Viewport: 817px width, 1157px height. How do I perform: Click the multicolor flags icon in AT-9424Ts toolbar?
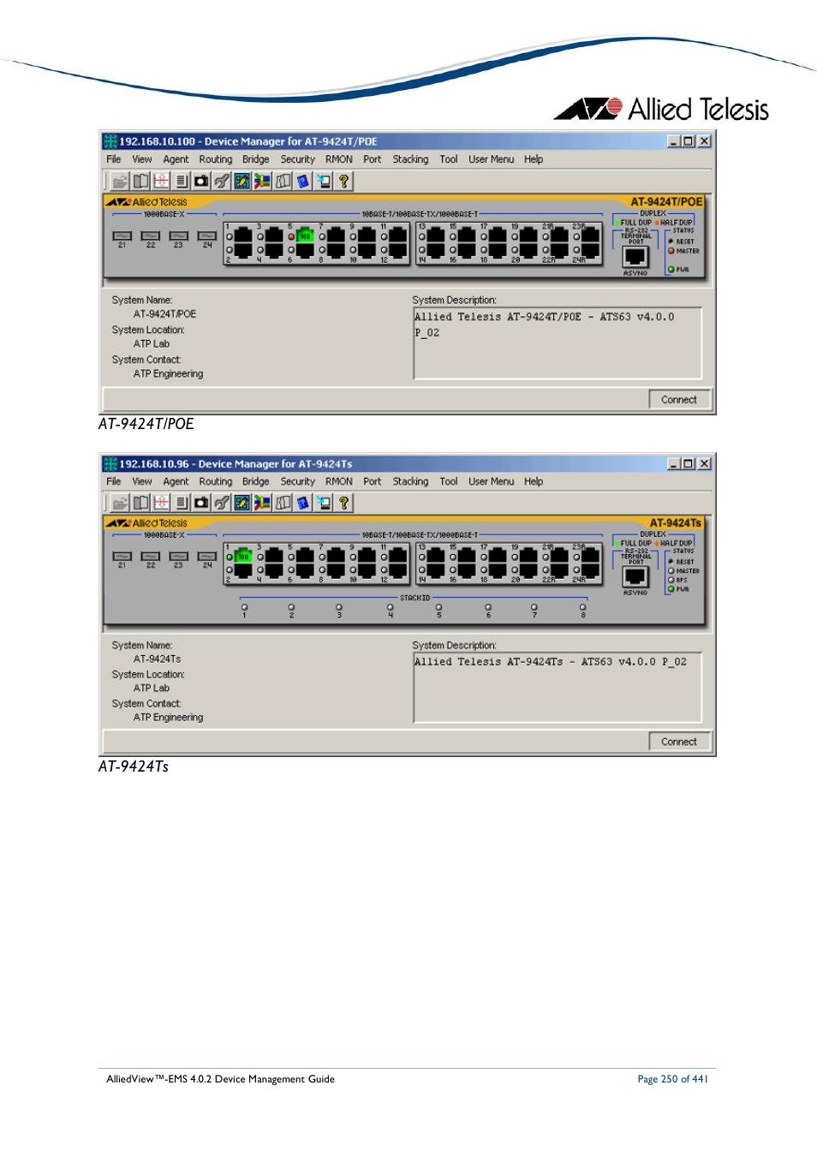pyautogui.click(x=262, y=503)
